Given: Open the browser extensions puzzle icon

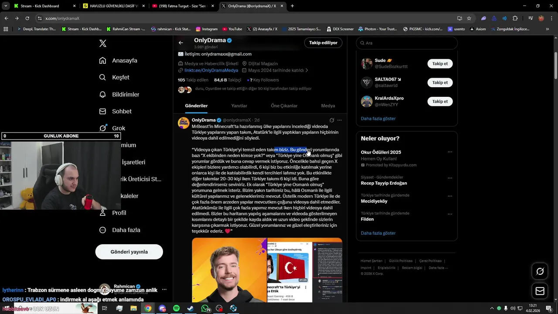Looking at the screenshot, I should pos(515,18).
